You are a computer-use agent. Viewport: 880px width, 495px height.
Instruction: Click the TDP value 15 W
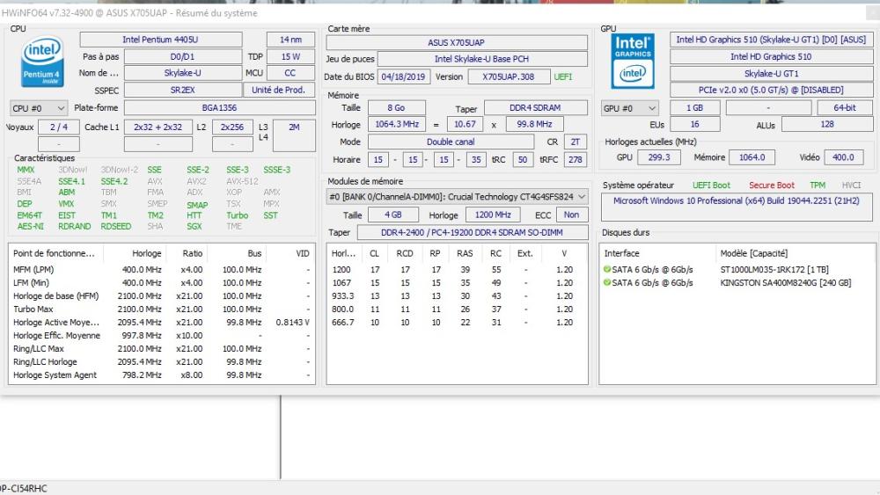tap(290, 56)
